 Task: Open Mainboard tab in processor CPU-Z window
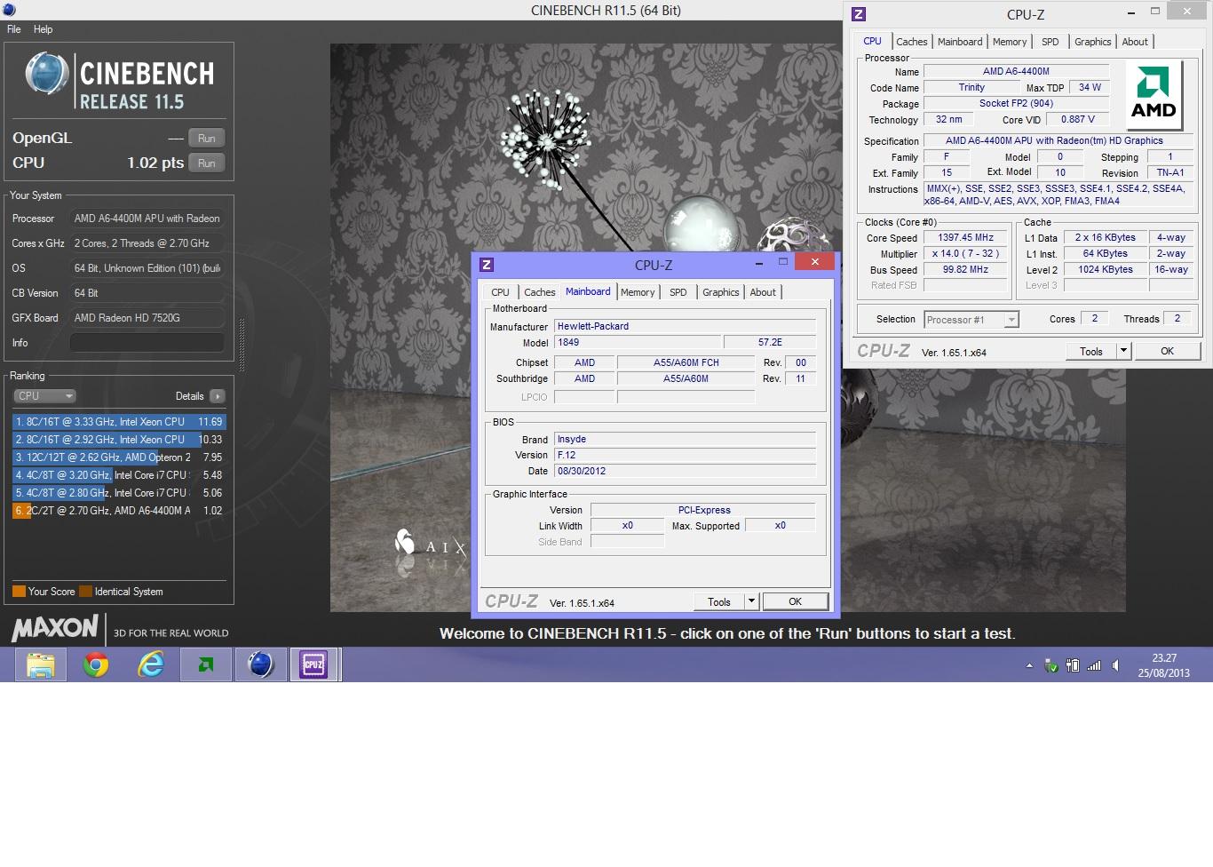(x=960, y=42)
